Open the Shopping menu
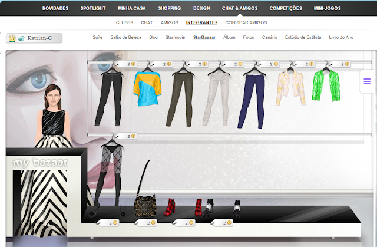Screen dimensions: 377x247 [x=170, y=8]
